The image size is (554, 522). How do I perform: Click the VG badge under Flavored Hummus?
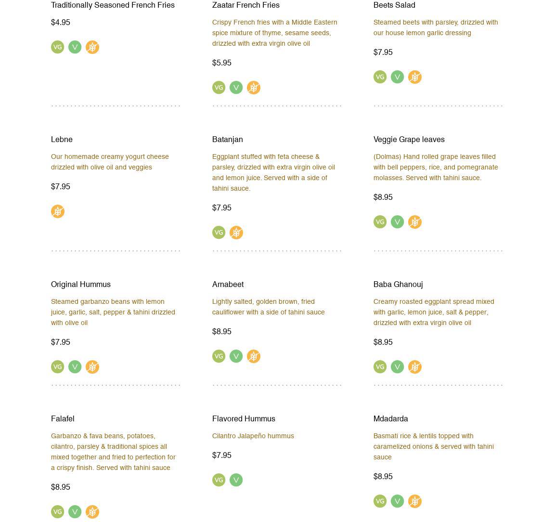coord(219,480)
